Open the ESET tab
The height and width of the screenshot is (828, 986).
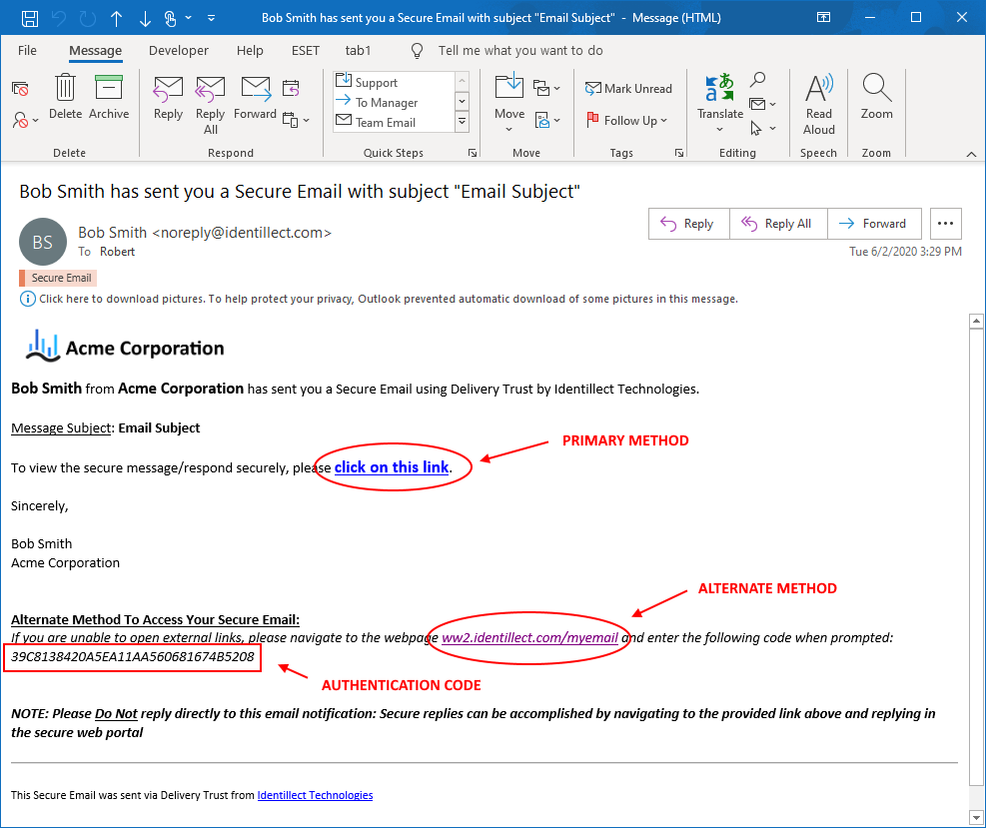click(x=306, y=50)
